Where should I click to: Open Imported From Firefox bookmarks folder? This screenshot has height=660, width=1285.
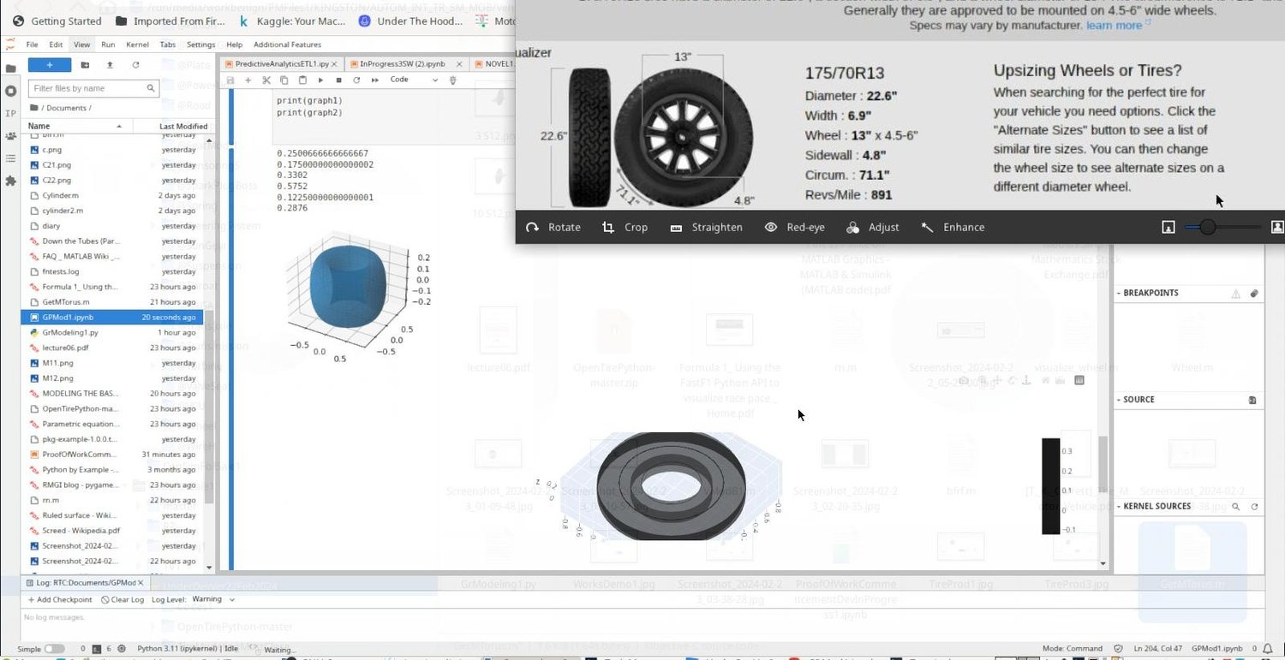pos(170,21)
